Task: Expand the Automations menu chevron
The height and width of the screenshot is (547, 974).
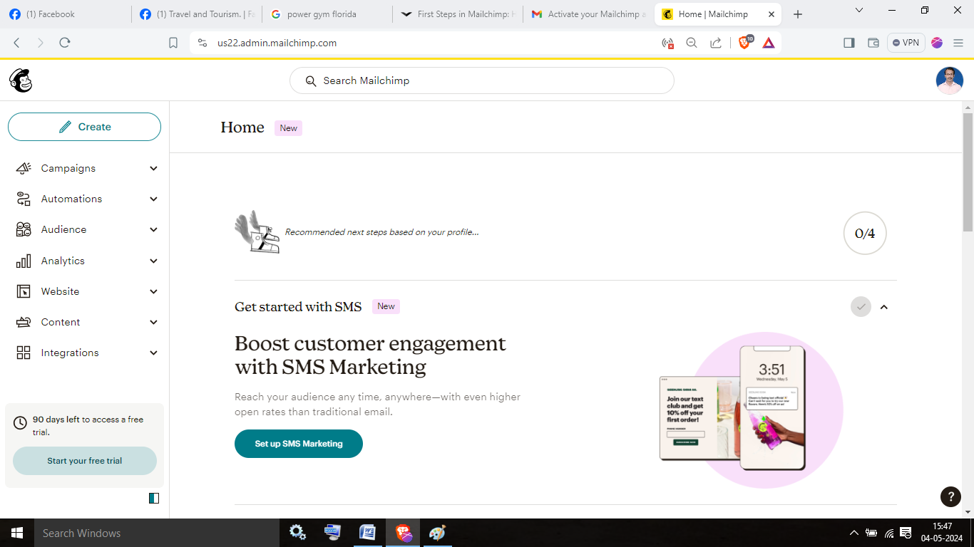Action: (x=153, y=199)
